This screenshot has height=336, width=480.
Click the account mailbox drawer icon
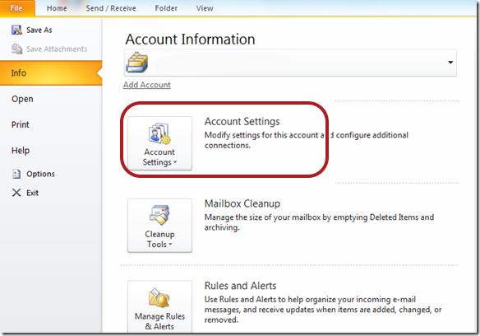pyautogui.click(x=137, y=63)
